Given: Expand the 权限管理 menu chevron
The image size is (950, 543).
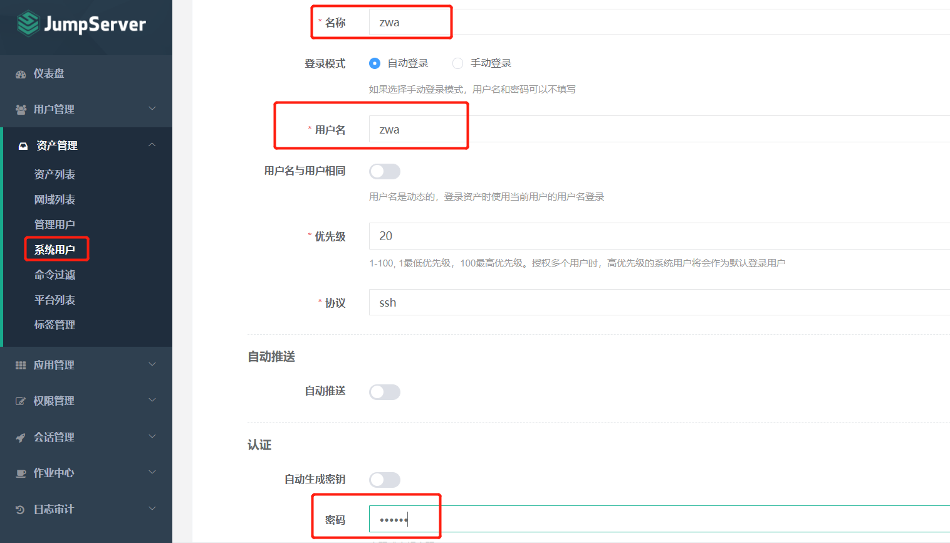Looking at the screenshot, I should [152, 400].
